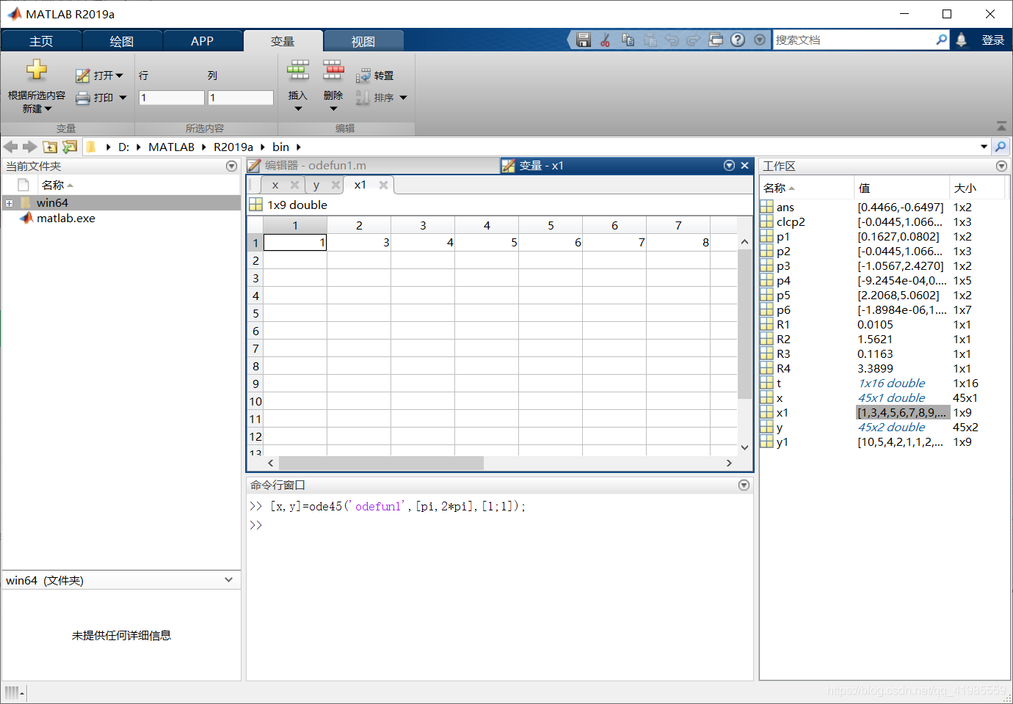Viewport: 1013px width, 704px height.
Task: Click the paste icon in quick access toolbar
Action: (650, 40)
